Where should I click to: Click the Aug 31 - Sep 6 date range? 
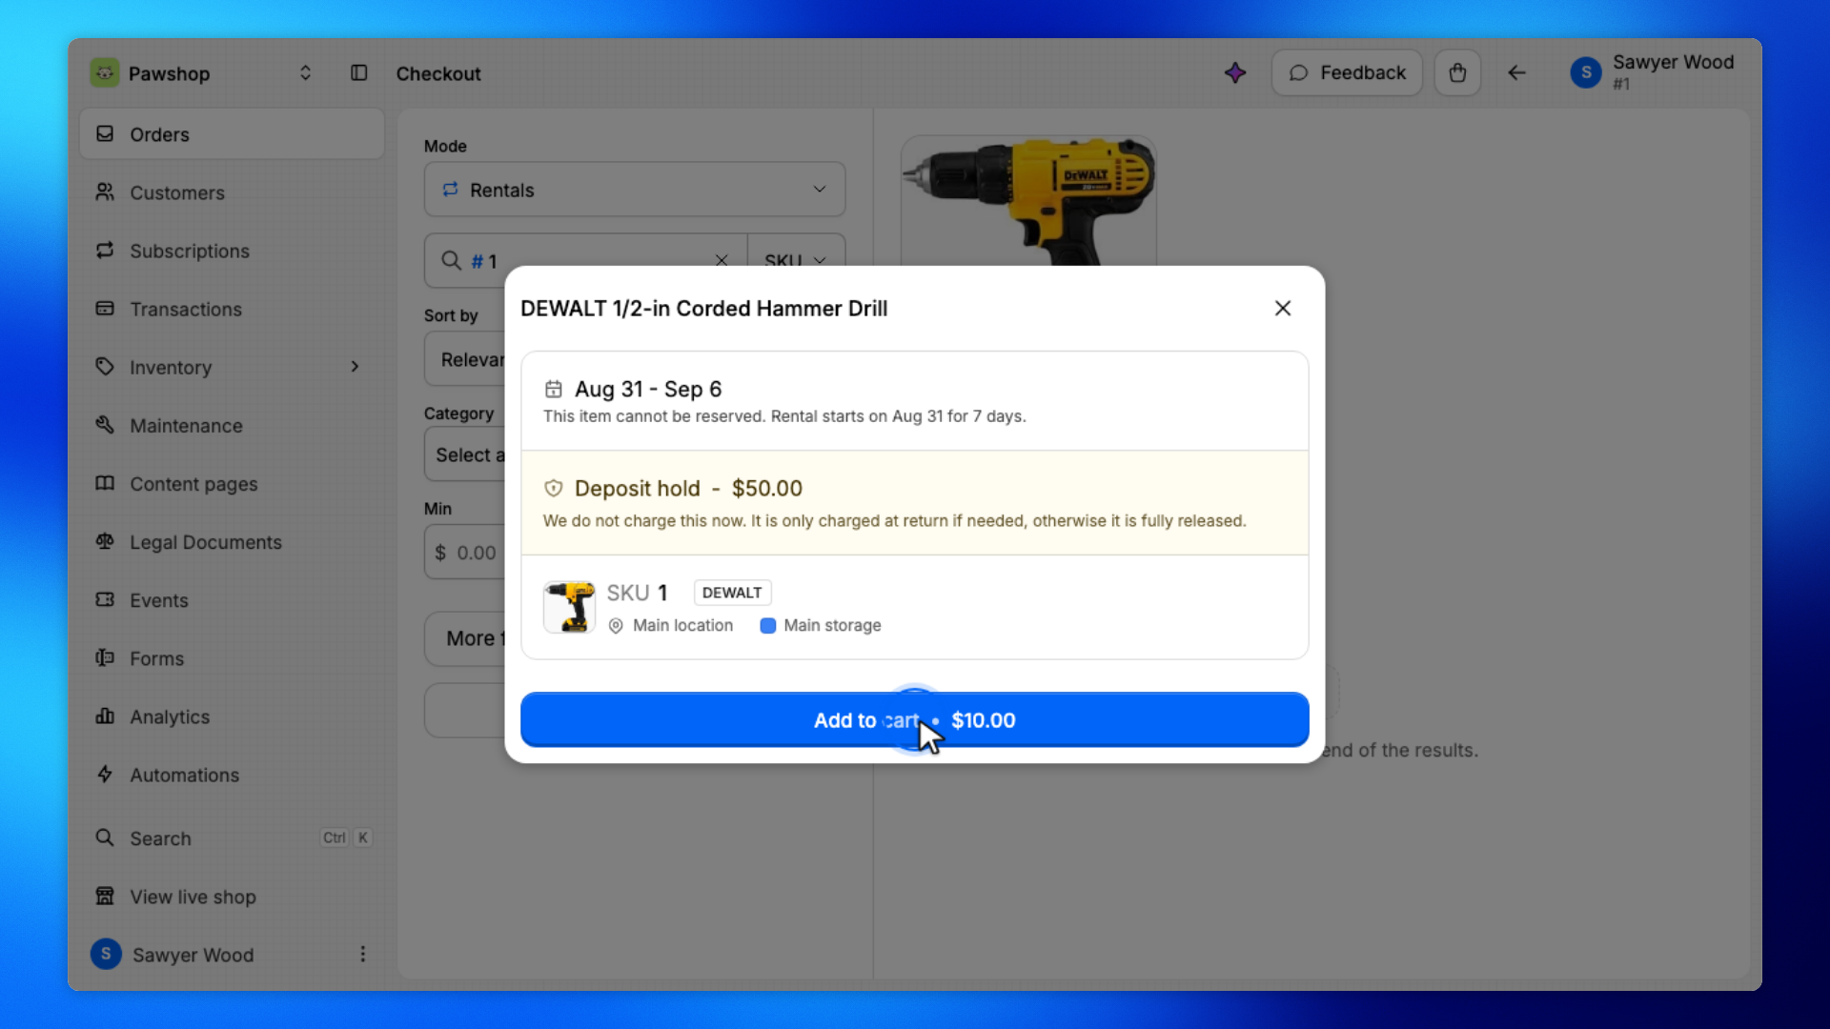coord(648,389)
